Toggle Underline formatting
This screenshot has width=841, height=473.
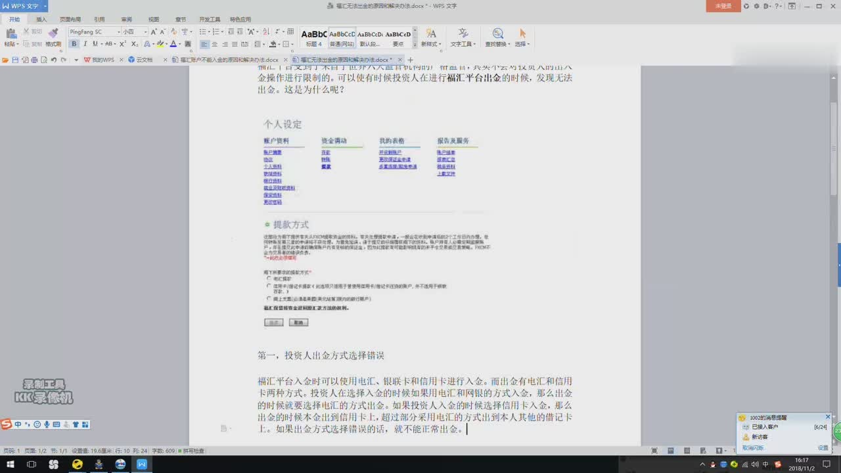(x=95, y=44)
